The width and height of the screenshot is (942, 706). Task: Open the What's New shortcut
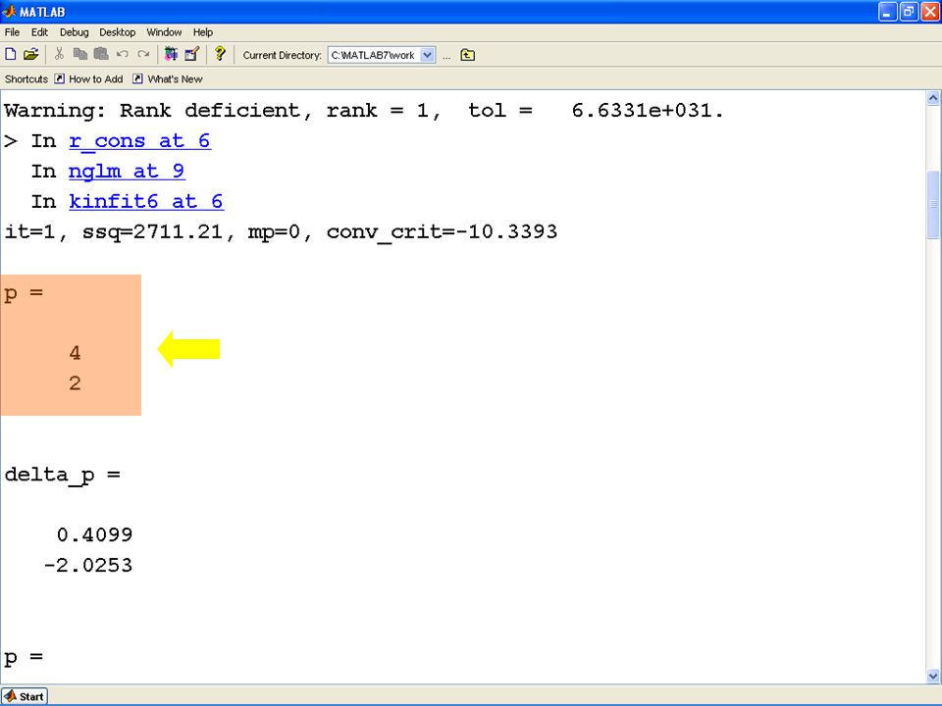168,79
